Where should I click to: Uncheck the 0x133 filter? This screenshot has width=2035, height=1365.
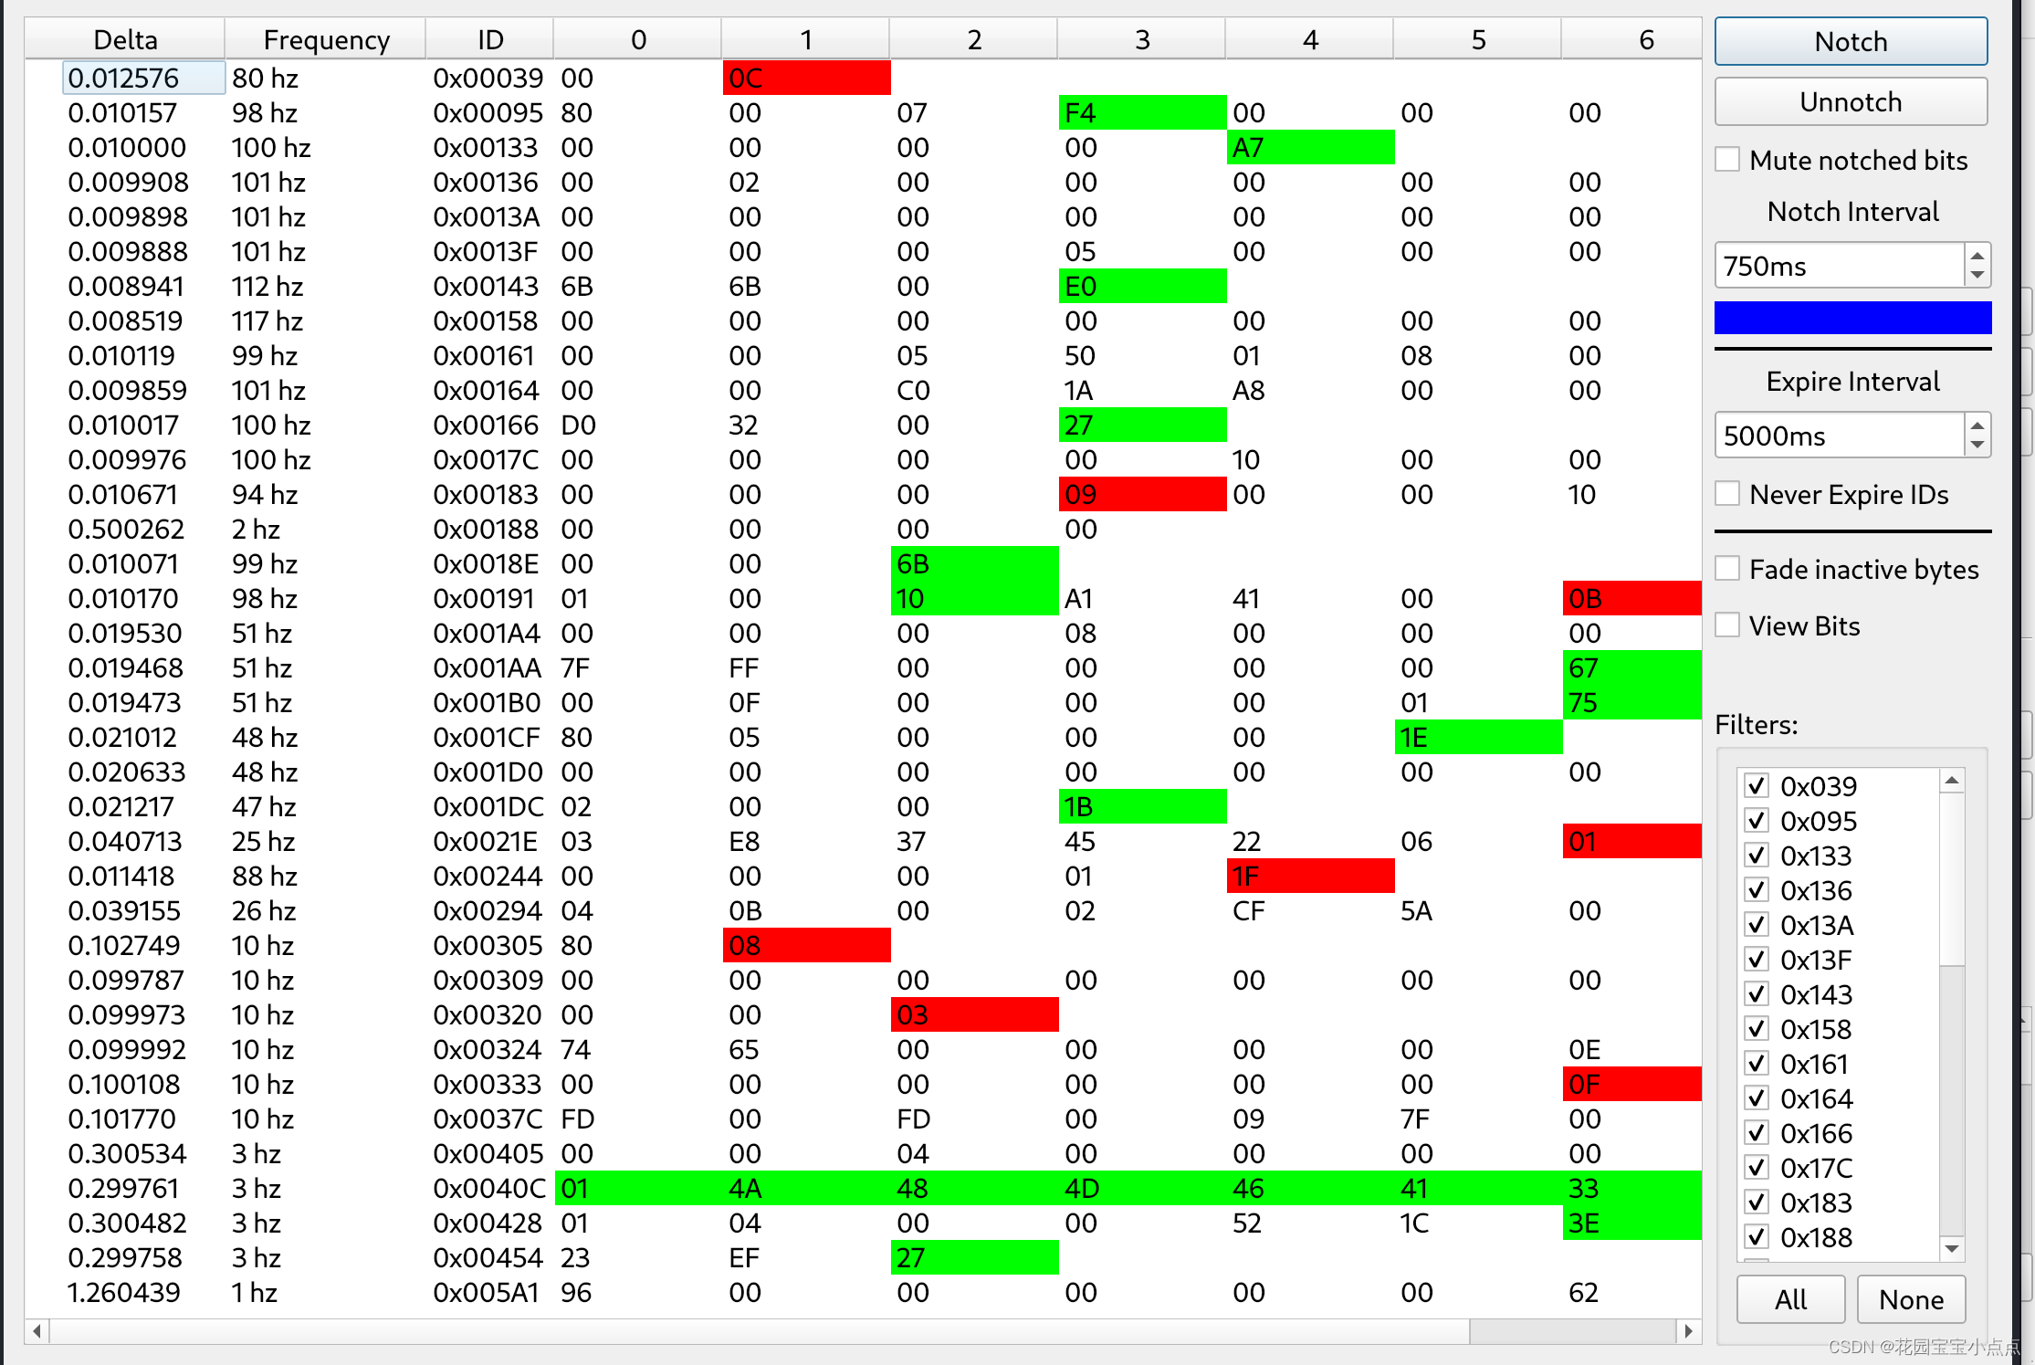[x=1757, y=856]
